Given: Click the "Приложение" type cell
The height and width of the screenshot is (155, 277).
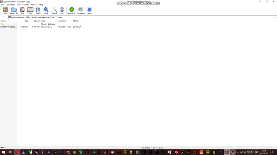Looking at the screenshot, I should click(x=46, y=27).
